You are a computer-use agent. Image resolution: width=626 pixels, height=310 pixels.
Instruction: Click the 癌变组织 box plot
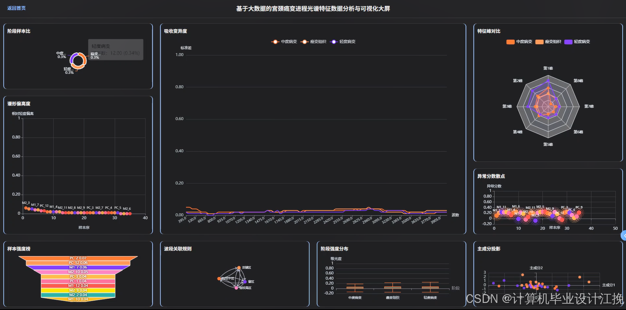392,287
